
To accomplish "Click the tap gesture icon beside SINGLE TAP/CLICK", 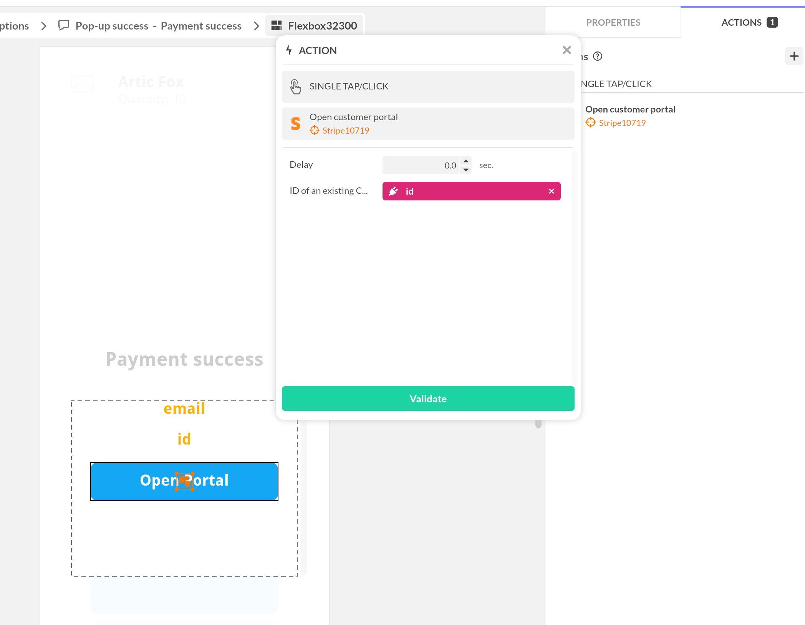I will [295, 86].
